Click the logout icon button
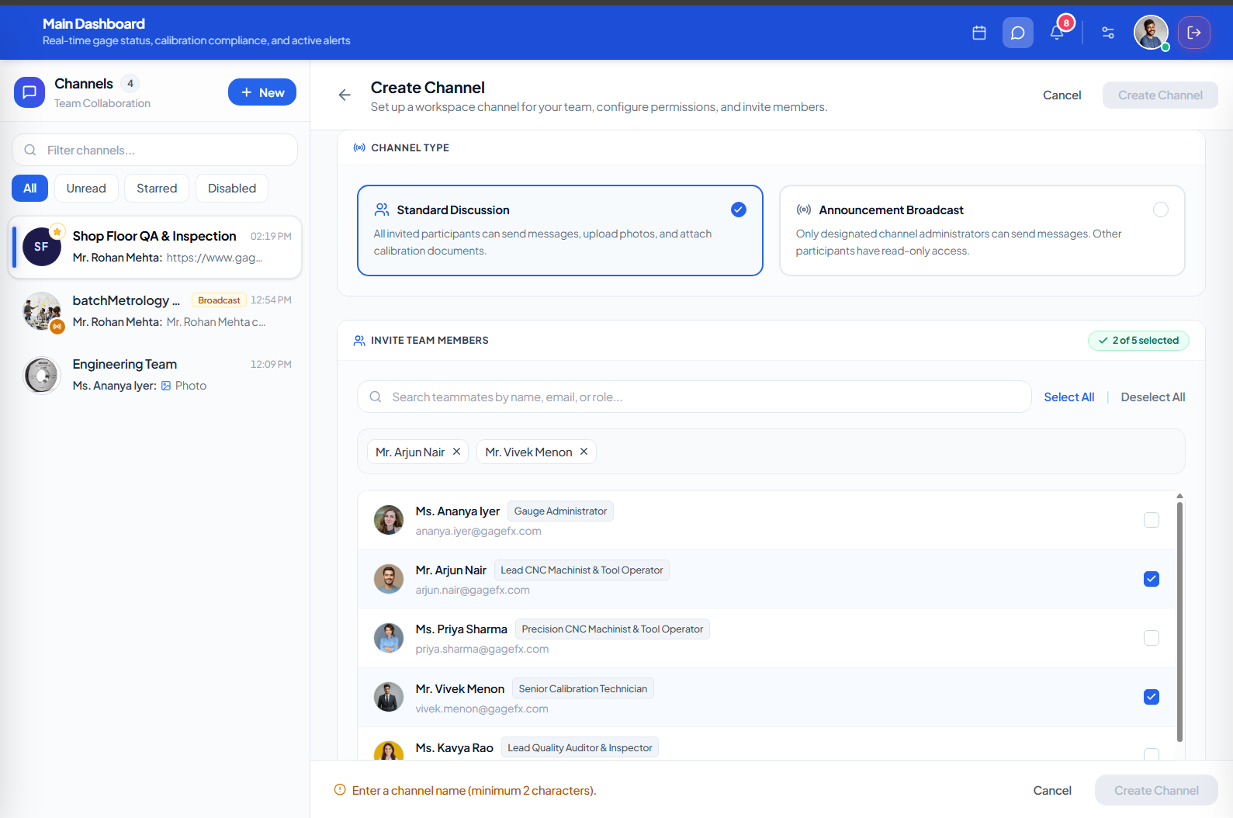1233x818 pixels. 1194,33
